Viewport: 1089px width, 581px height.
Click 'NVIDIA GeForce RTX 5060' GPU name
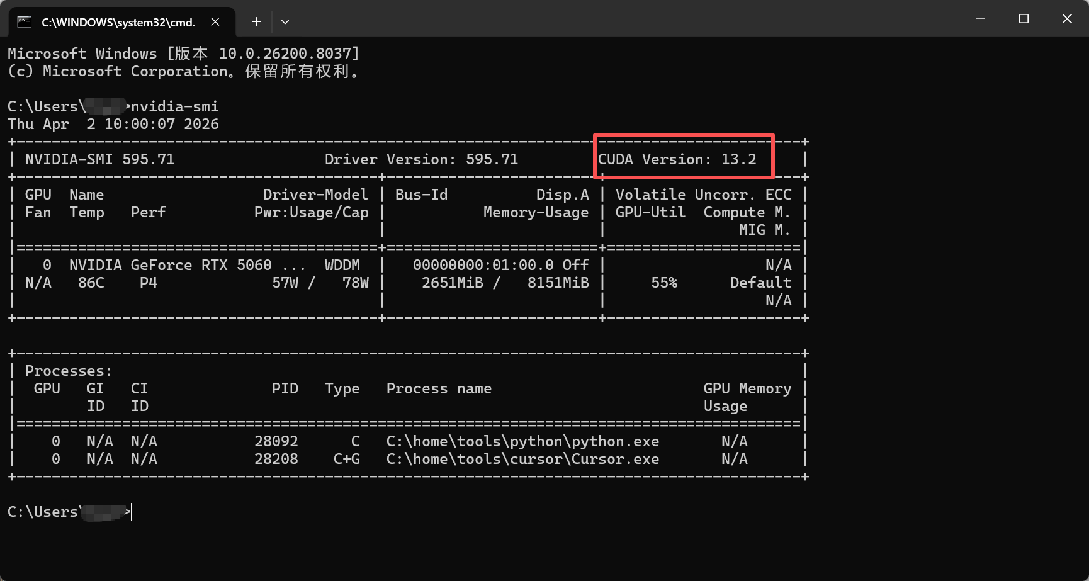click(x=171, y=265)
